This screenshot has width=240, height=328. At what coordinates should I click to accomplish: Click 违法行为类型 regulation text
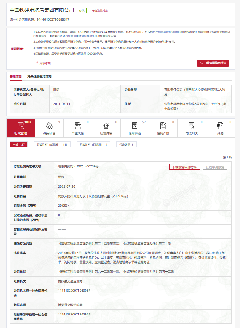coord(114,243)
